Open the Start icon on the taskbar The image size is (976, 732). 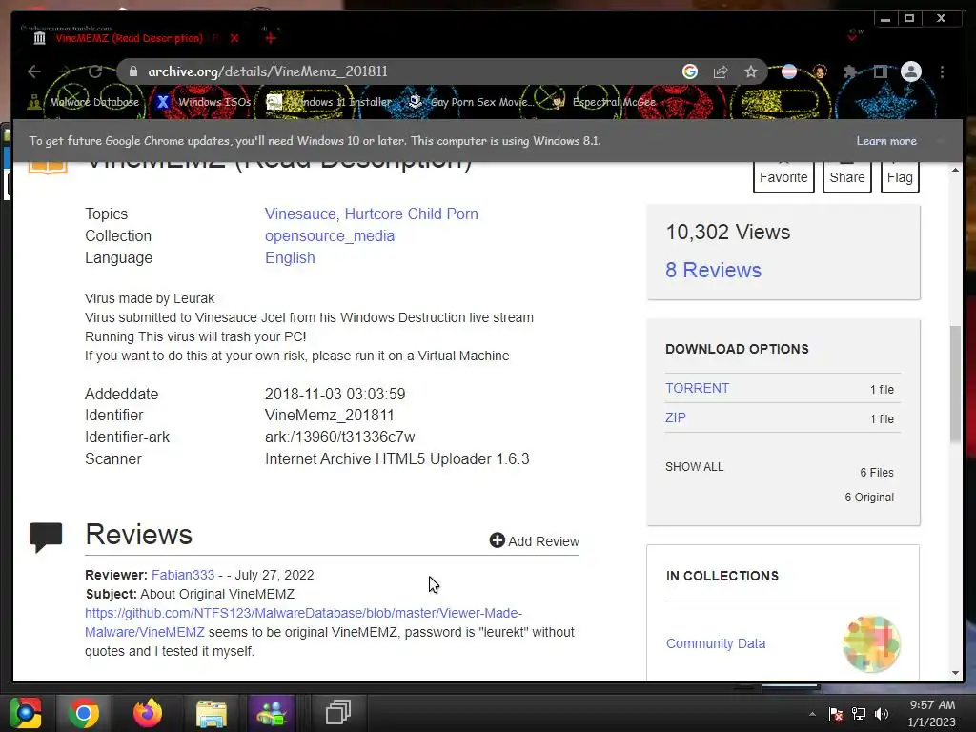click(26, 713)
